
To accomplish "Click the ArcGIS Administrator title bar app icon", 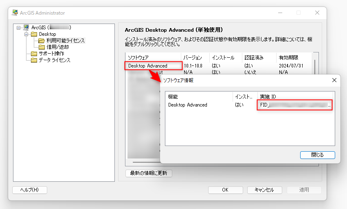I will pyautogui.click(x=16, y=13).
